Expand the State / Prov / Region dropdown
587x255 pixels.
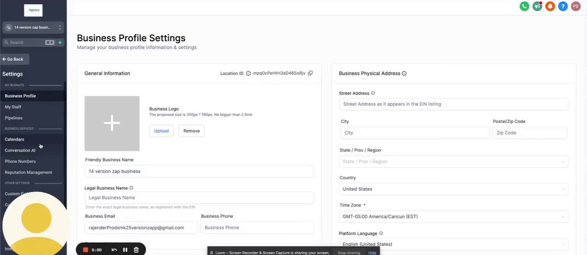(453, 161)
